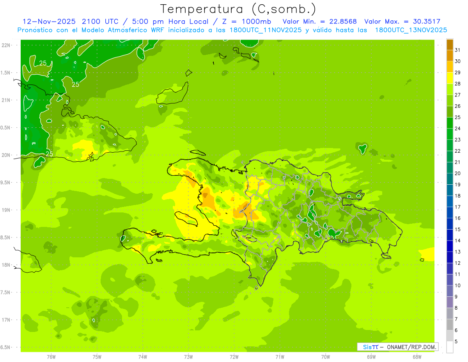Click the colorbar legend value 14

tap(457, 241)
